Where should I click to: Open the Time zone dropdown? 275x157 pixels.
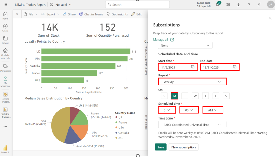192,125
